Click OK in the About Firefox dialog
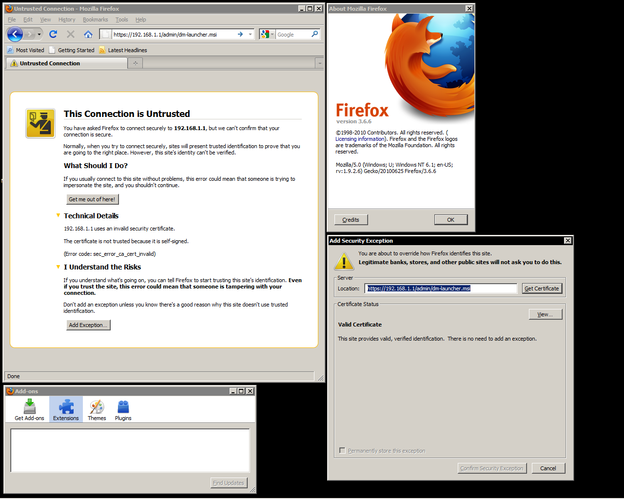This screenshot has height=499, width=624. (x=451, y=220)
